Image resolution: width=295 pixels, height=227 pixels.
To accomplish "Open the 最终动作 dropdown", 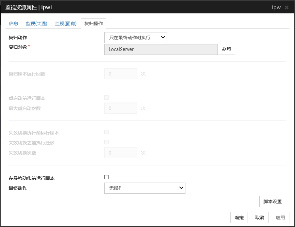I will [x=145, y=188].
